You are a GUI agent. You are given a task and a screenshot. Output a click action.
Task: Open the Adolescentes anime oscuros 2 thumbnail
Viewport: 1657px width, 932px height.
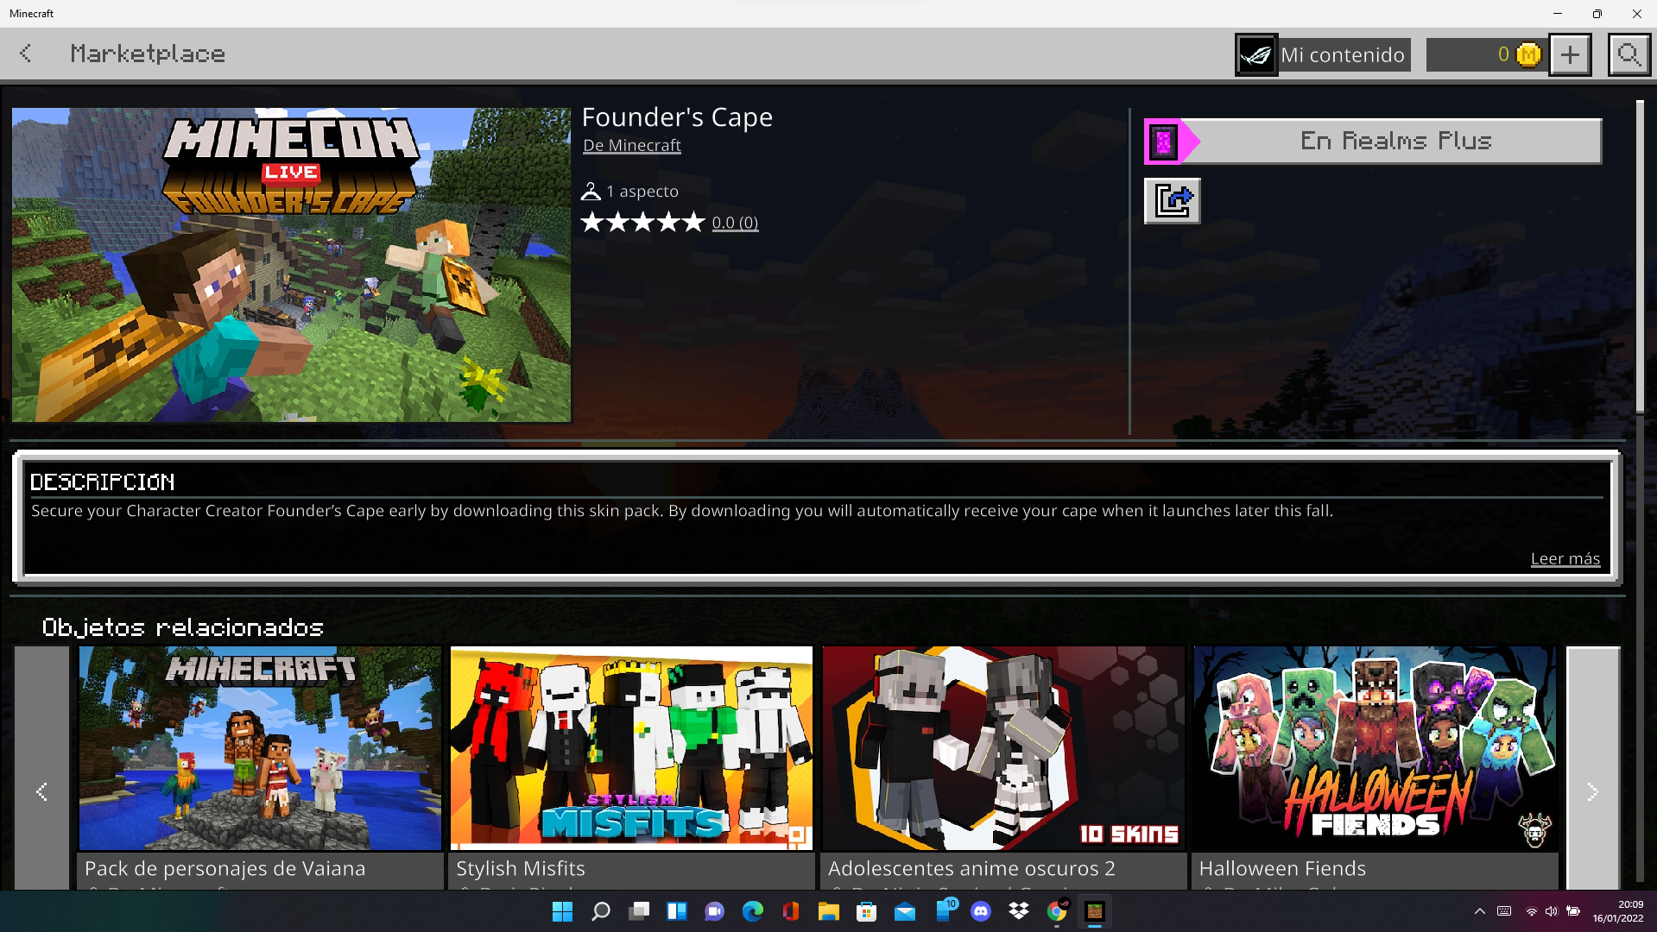[1003, 748]
